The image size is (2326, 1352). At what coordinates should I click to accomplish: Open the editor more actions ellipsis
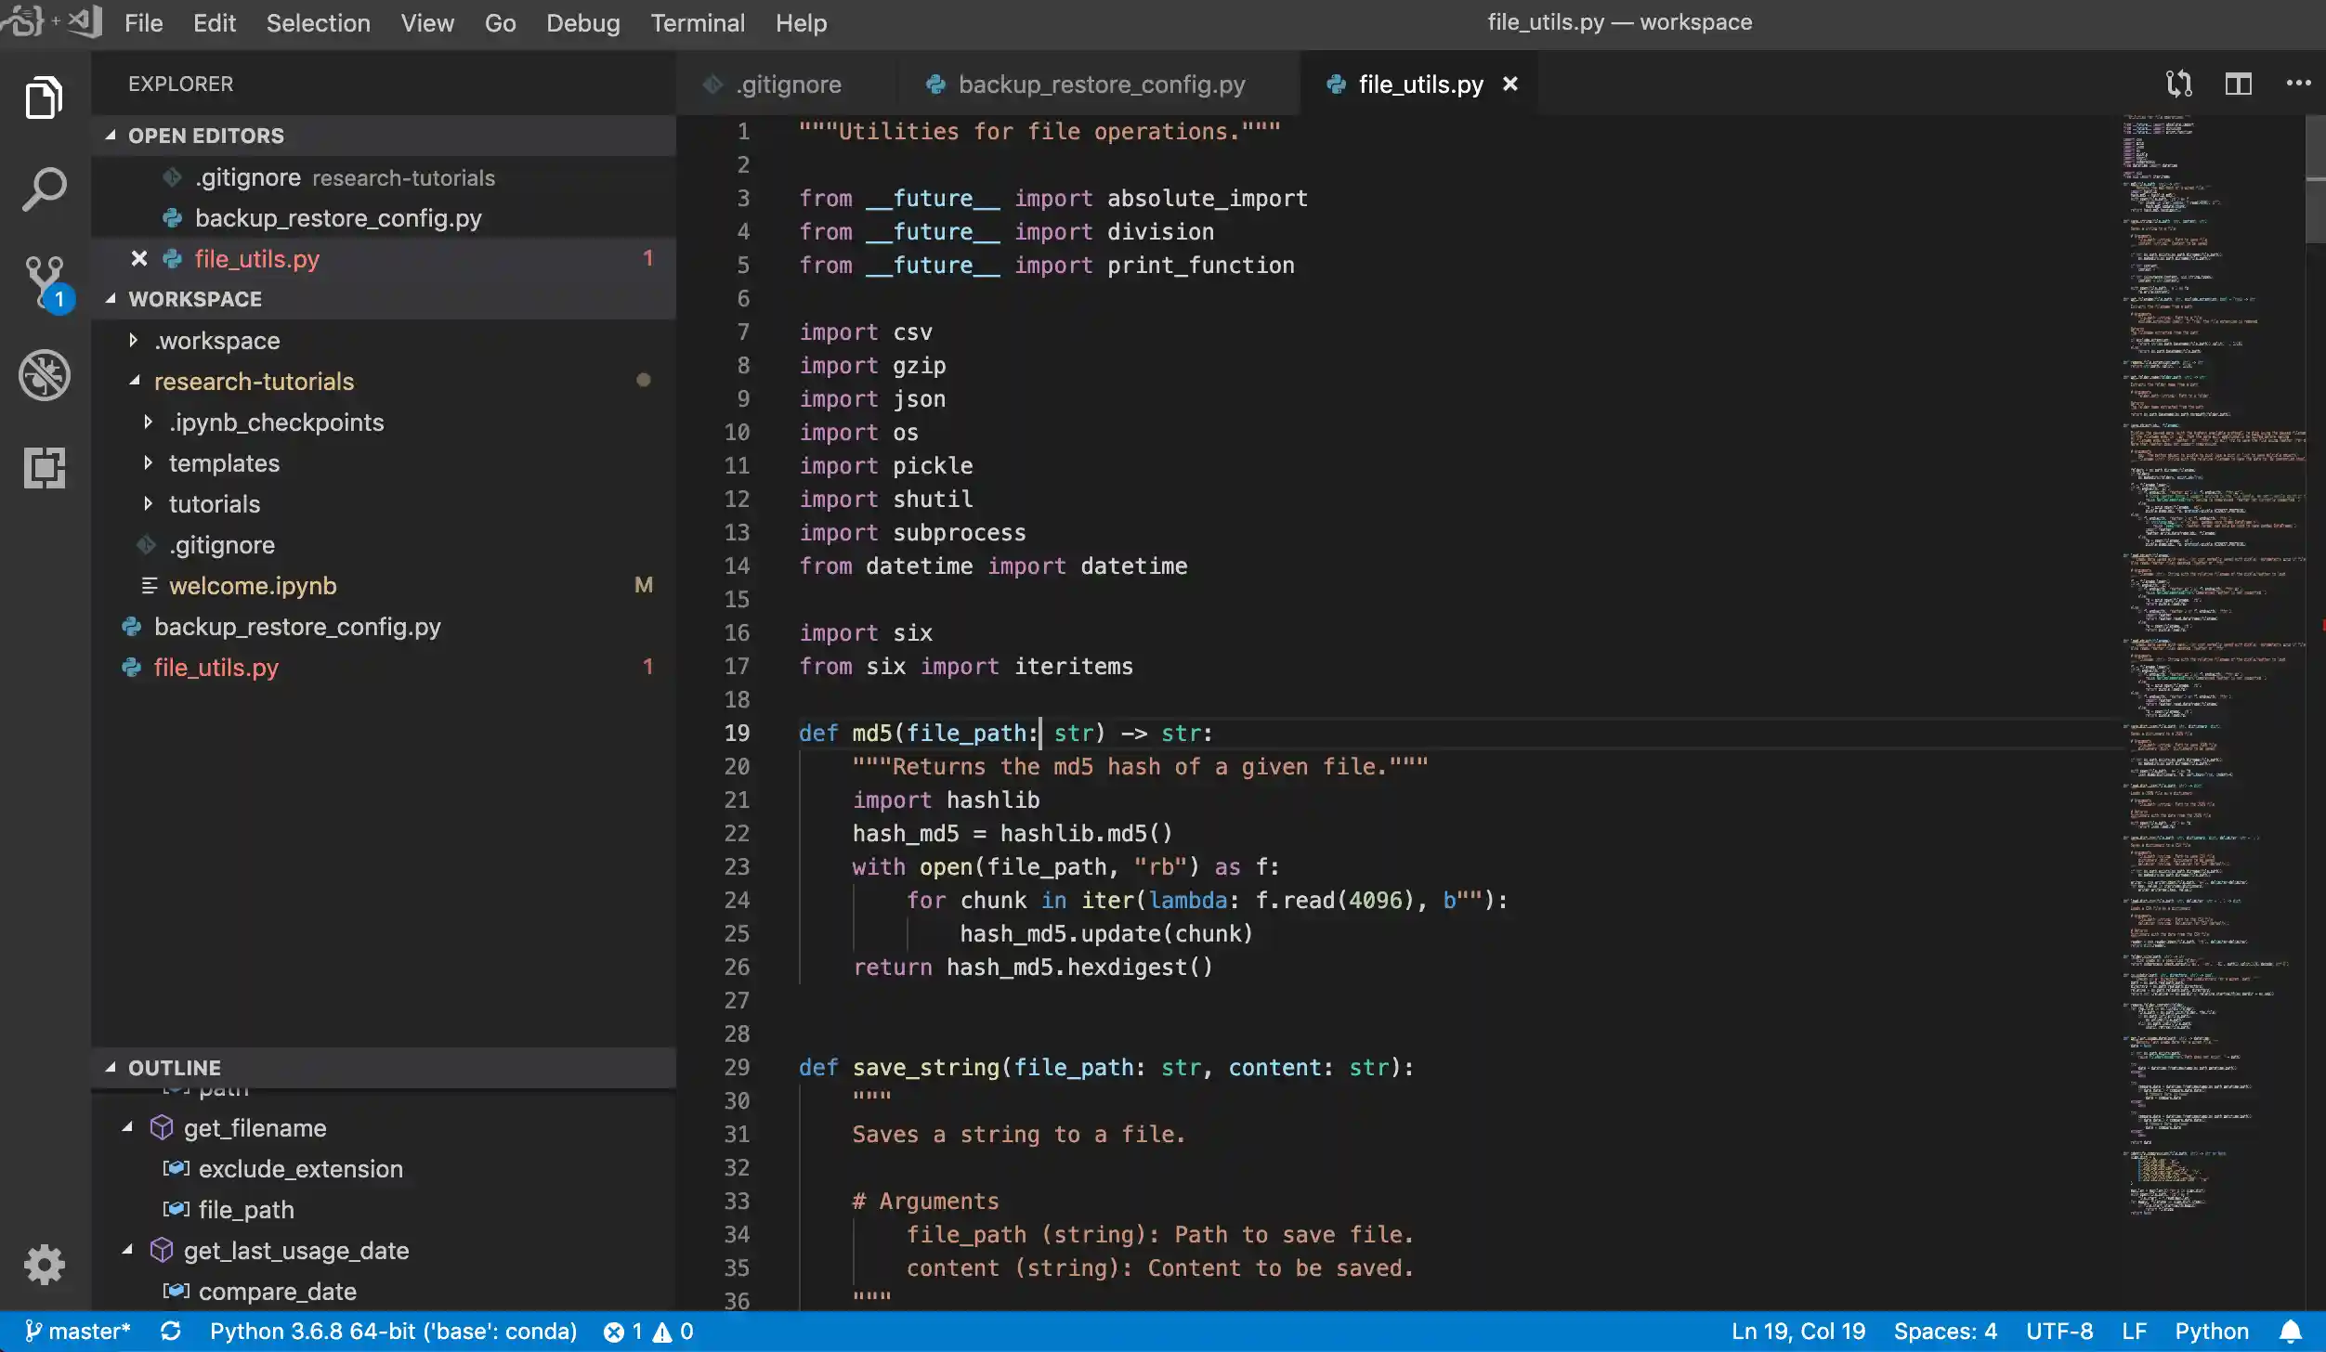point(2298,84)
